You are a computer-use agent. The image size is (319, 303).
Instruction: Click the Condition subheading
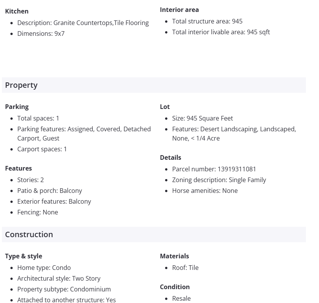pyautogui.click(x=175, y=287)
